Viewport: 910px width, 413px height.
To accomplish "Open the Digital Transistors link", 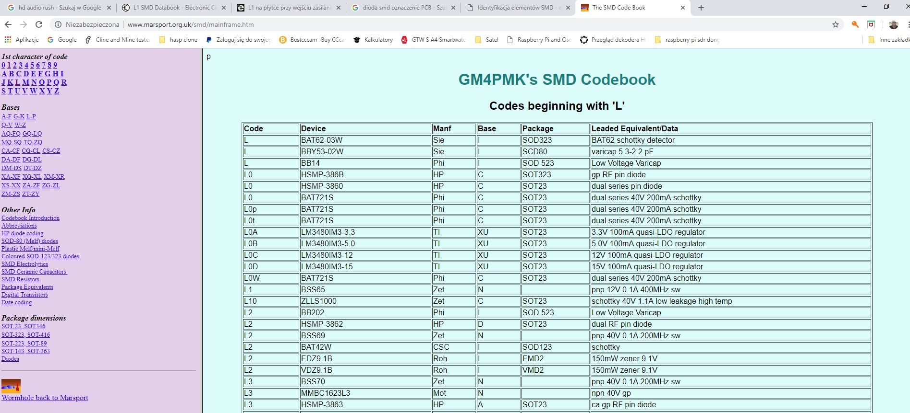I will (x=24, y=295).
